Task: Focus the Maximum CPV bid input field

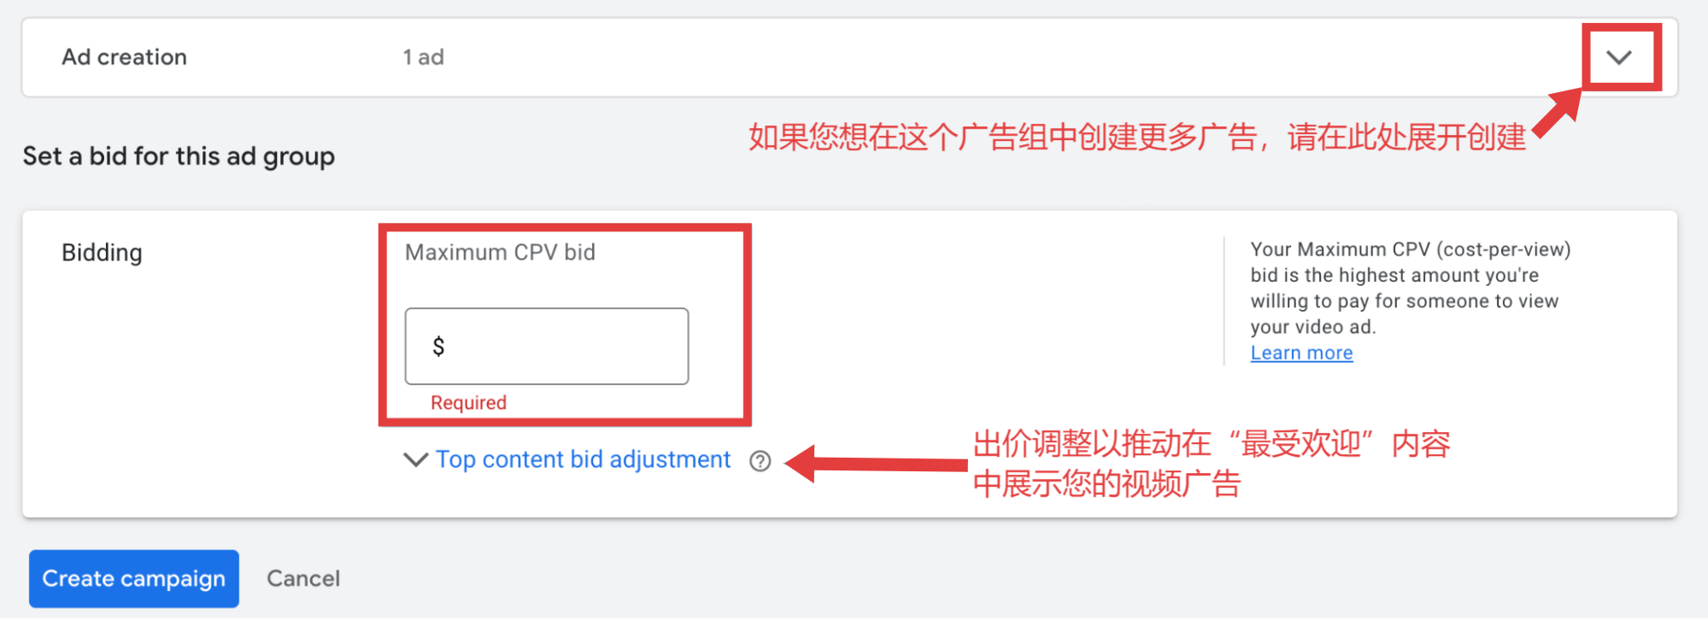Action: (x=547, y=346)
